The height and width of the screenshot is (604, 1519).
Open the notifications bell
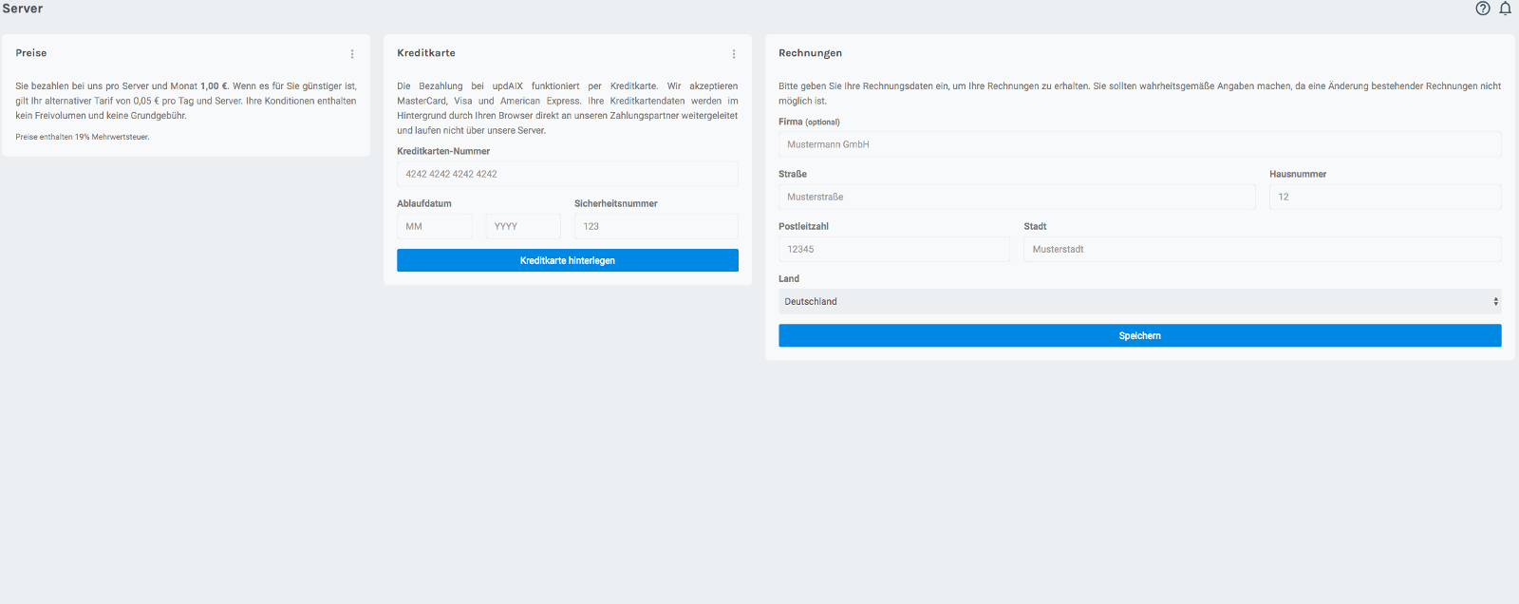click(1505, 9)
